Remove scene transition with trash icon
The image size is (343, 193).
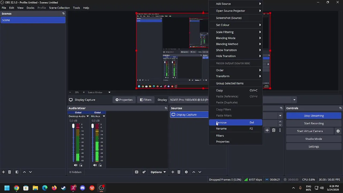click(x=274, y=130)
